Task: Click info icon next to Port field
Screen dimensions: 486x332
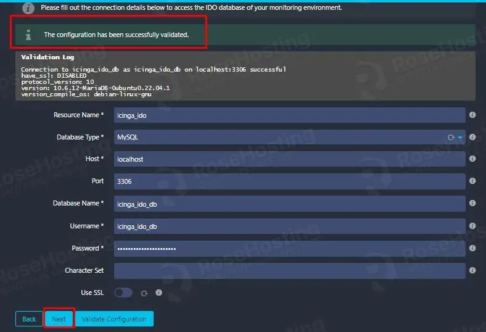Action: tap(472, 181)
